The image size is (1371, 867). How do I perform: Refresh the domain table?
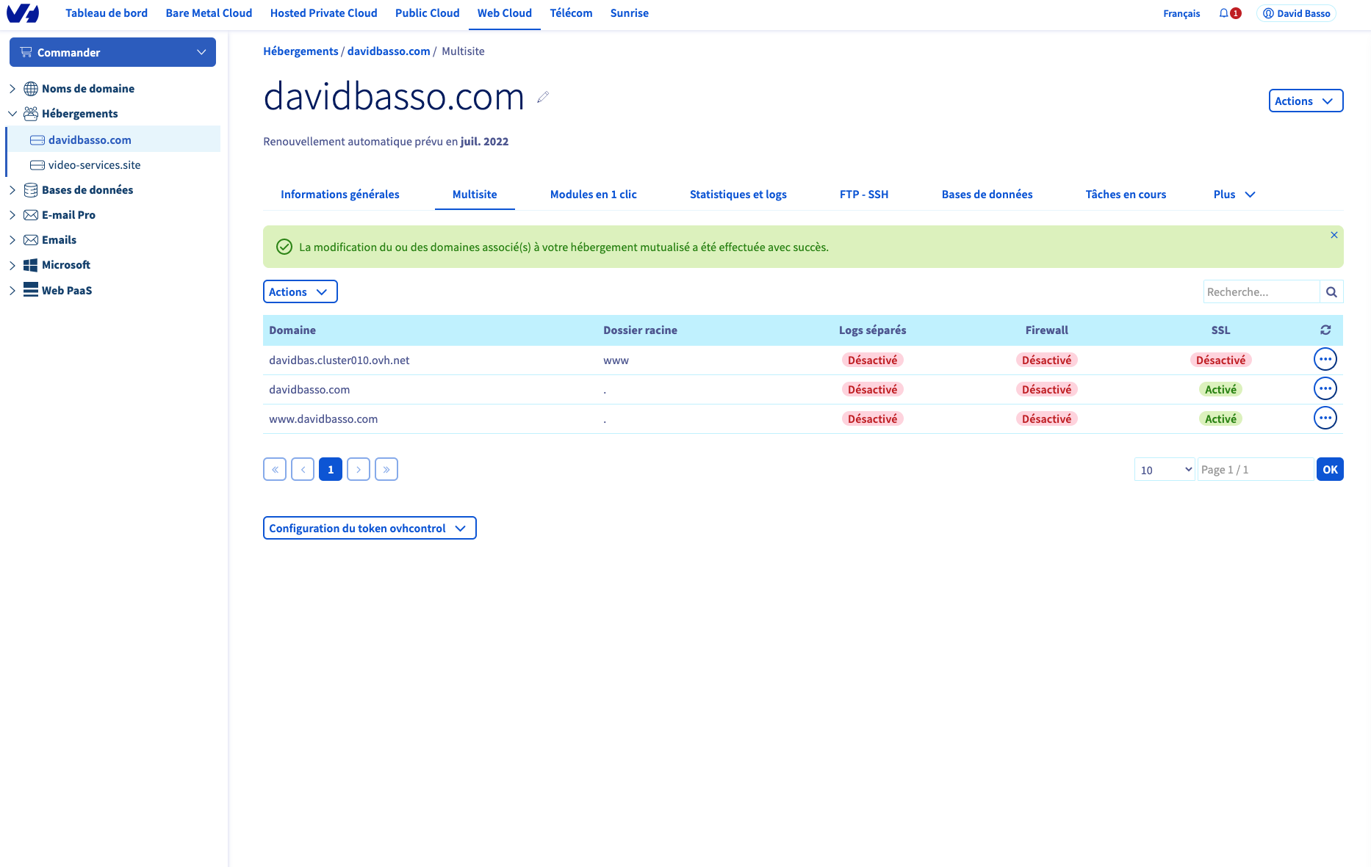pyautogui.click(x=1325, y=330)
